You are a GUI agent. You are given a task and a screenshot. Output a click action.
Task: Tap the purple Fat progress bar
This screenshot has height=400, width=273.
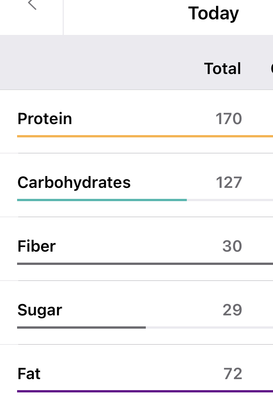(x=144, y=391)
